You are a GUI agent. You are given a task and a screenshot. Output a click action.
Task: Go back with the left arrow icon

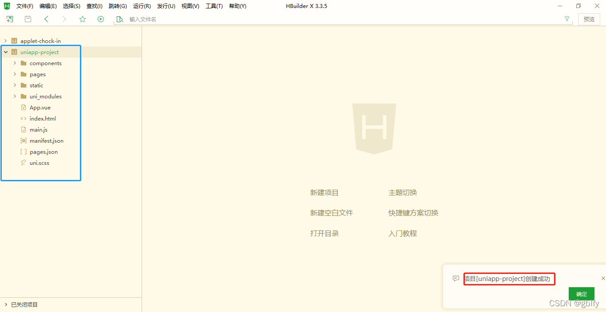coord(46,19)
